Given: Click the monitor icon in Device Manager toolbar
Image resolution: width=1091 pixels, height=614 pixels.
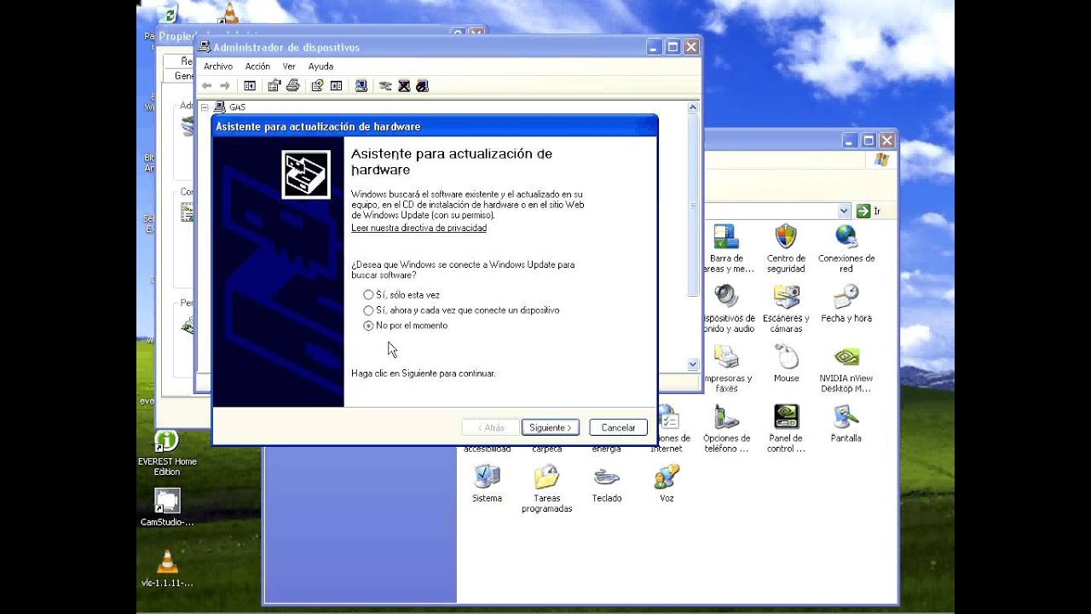Looking at the screenshot, I should click(361, 85).
